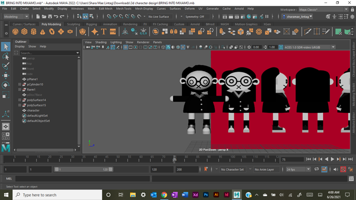Activate the Rotate tool
This screenshot has height=200, width=356.
[x=6, y=85]
